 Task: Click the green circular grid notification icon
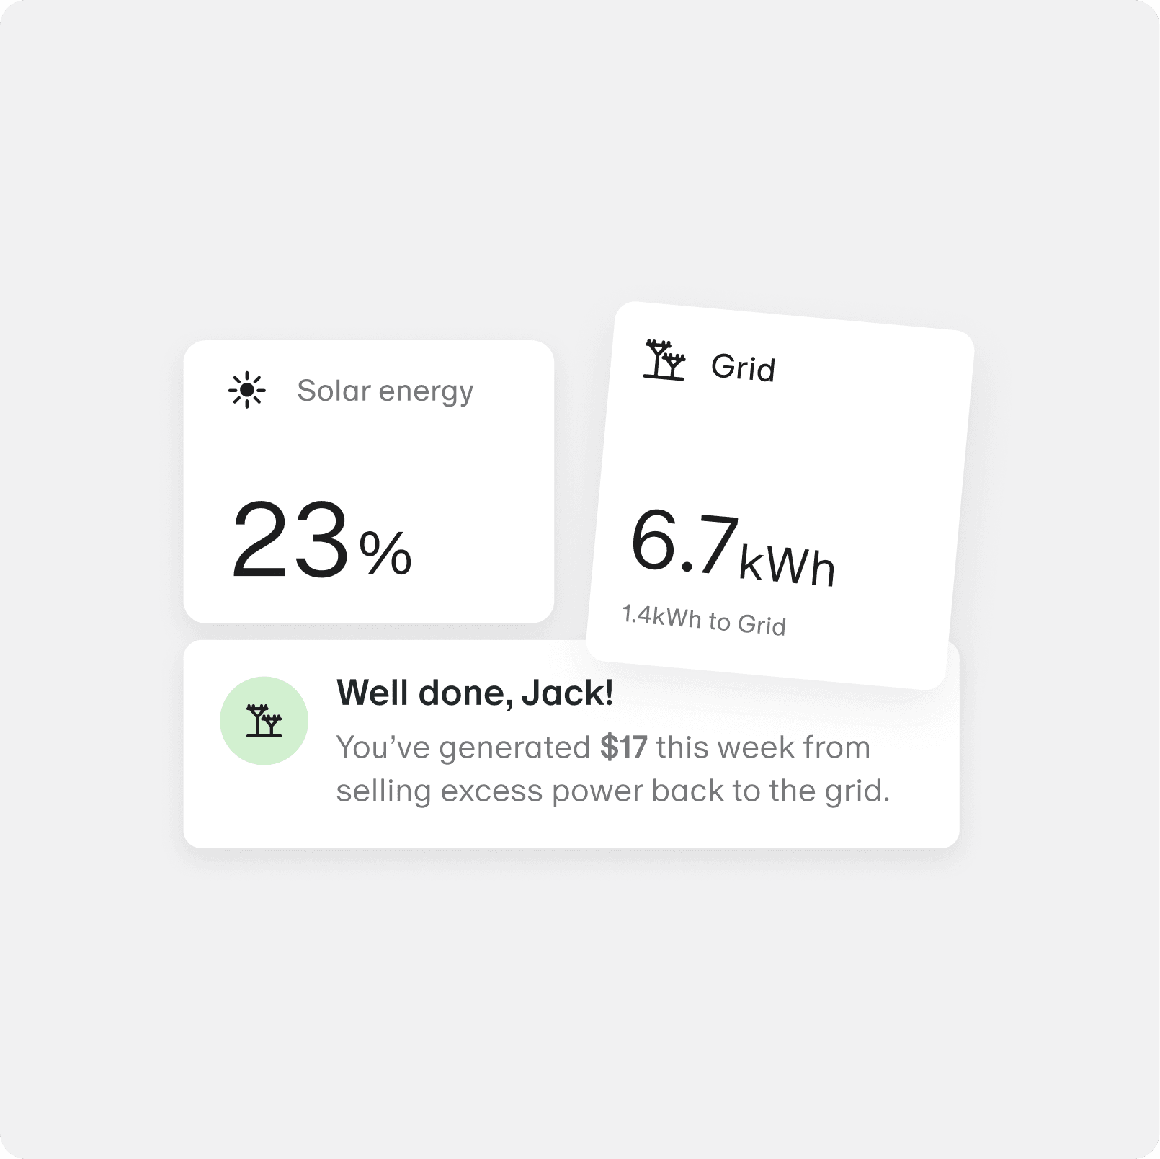click(264, 721)
